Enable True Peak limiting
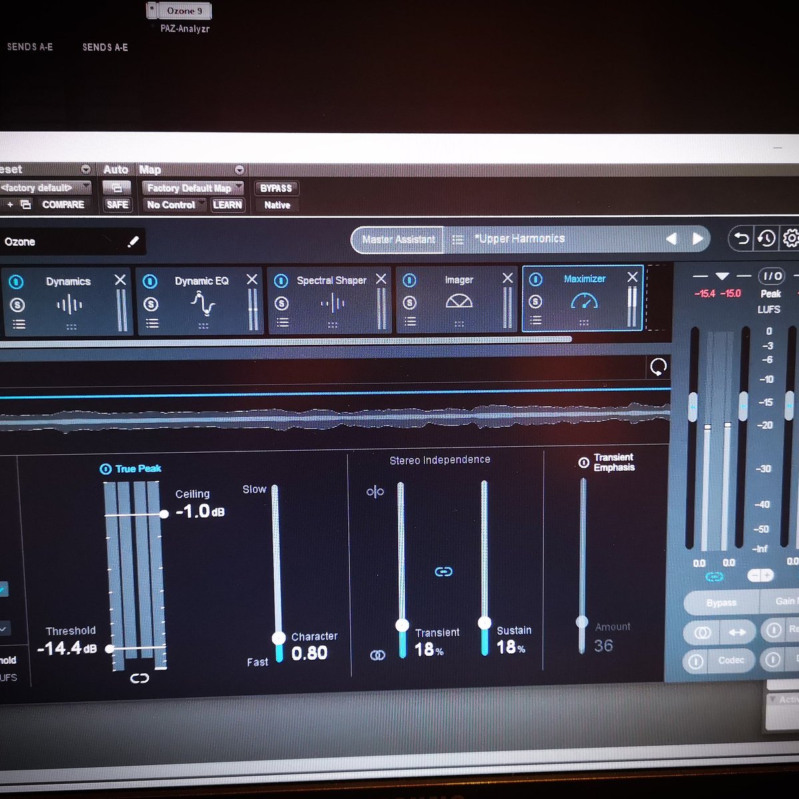This screenshot has width=799, height=799. [x=105, y=469]
